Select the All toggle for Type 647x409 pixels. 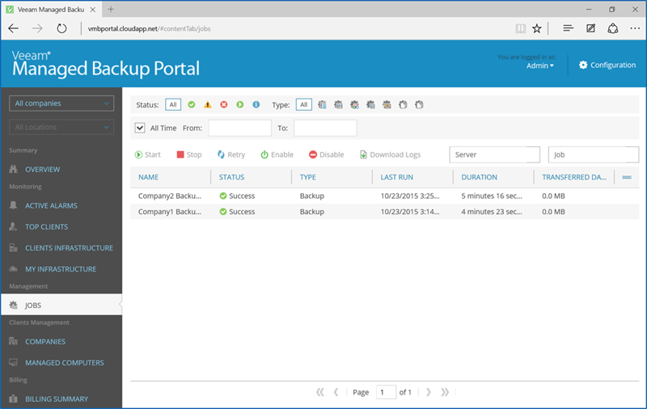pyautogui.click(x=304, y=105)
